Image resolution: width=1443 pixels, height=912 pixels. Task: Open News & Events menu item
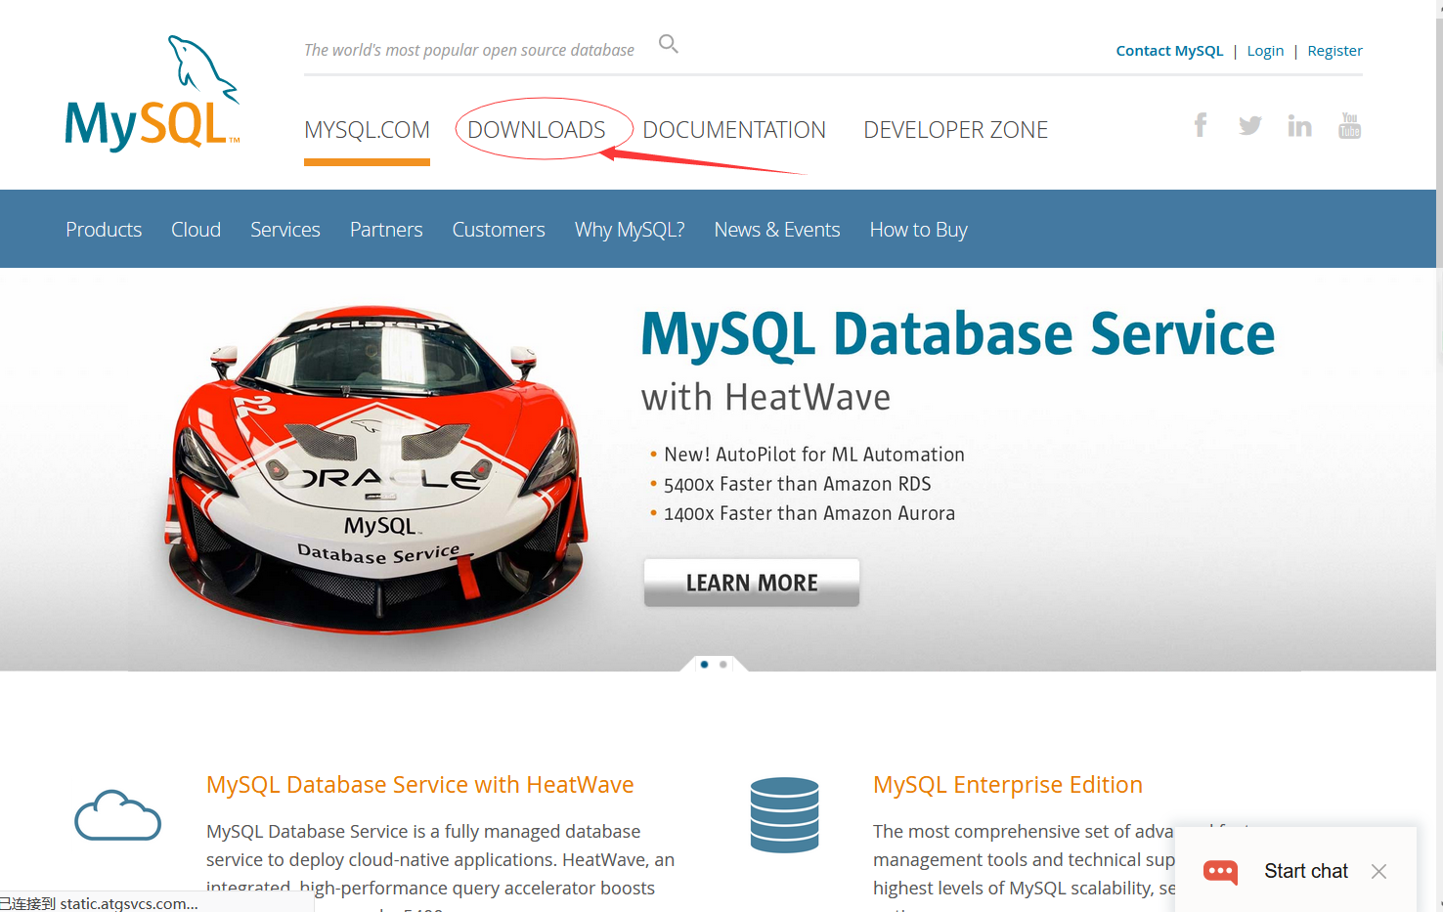tap(777, 230)
